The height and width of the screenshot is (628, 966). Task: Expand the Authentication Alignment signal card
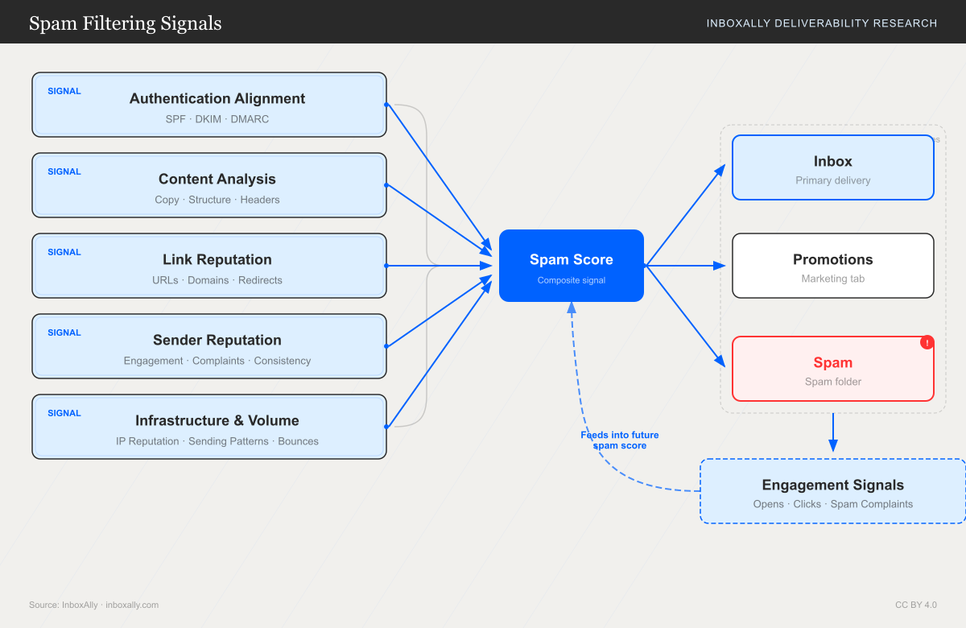[x=209, y=105]
